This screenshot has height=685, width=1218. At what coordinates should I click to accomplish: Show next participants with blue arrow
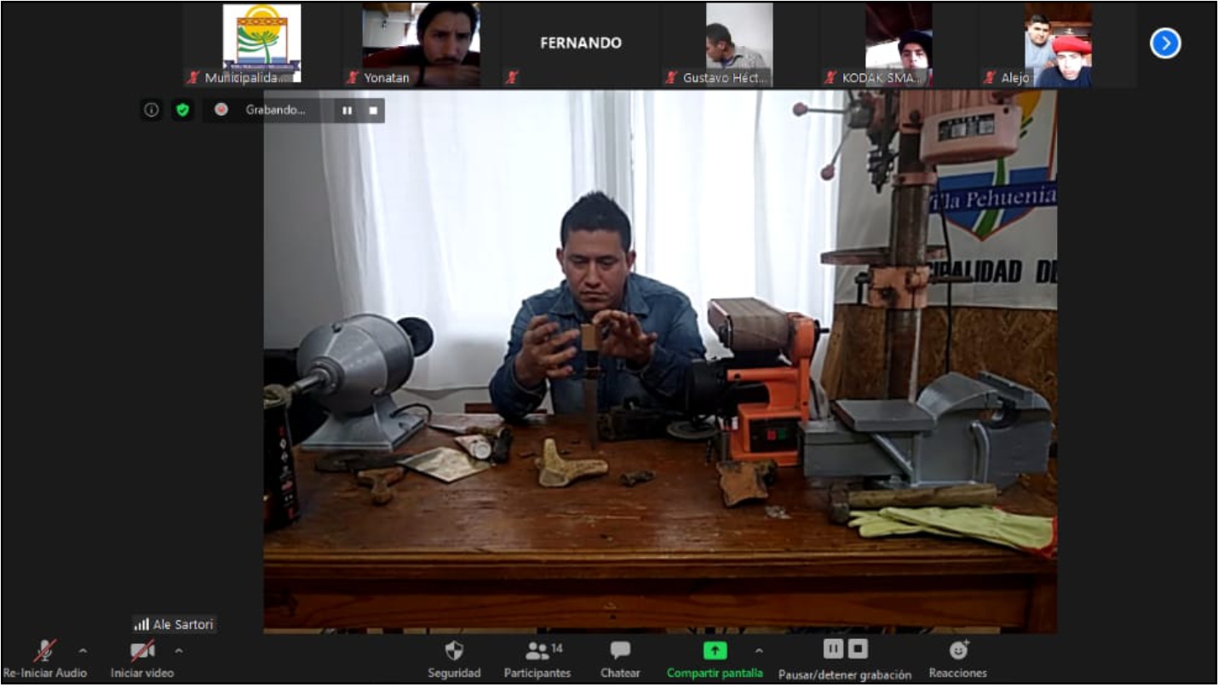tap(1165, 43)
